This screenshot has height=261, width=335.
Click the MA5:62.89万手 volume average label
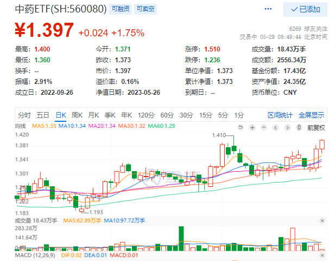[x=82, y=220]
